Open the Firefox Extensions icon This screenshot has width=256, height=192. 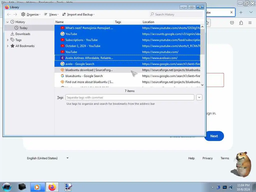point(241,23)
